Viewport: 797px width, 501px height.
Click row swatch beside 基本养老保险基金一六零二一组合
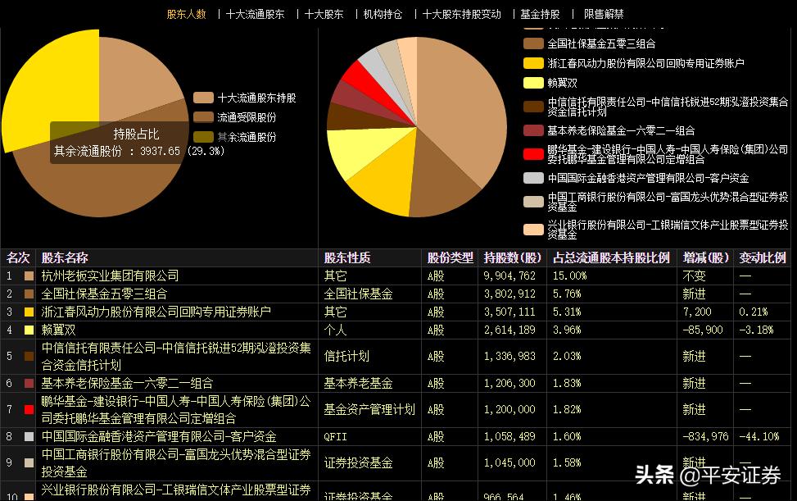(29, 383)
